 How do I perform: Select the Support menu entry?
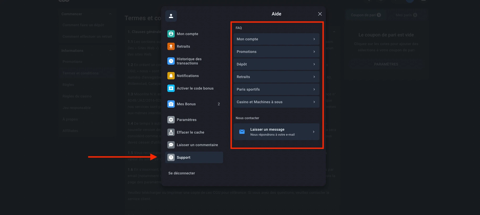194,157
